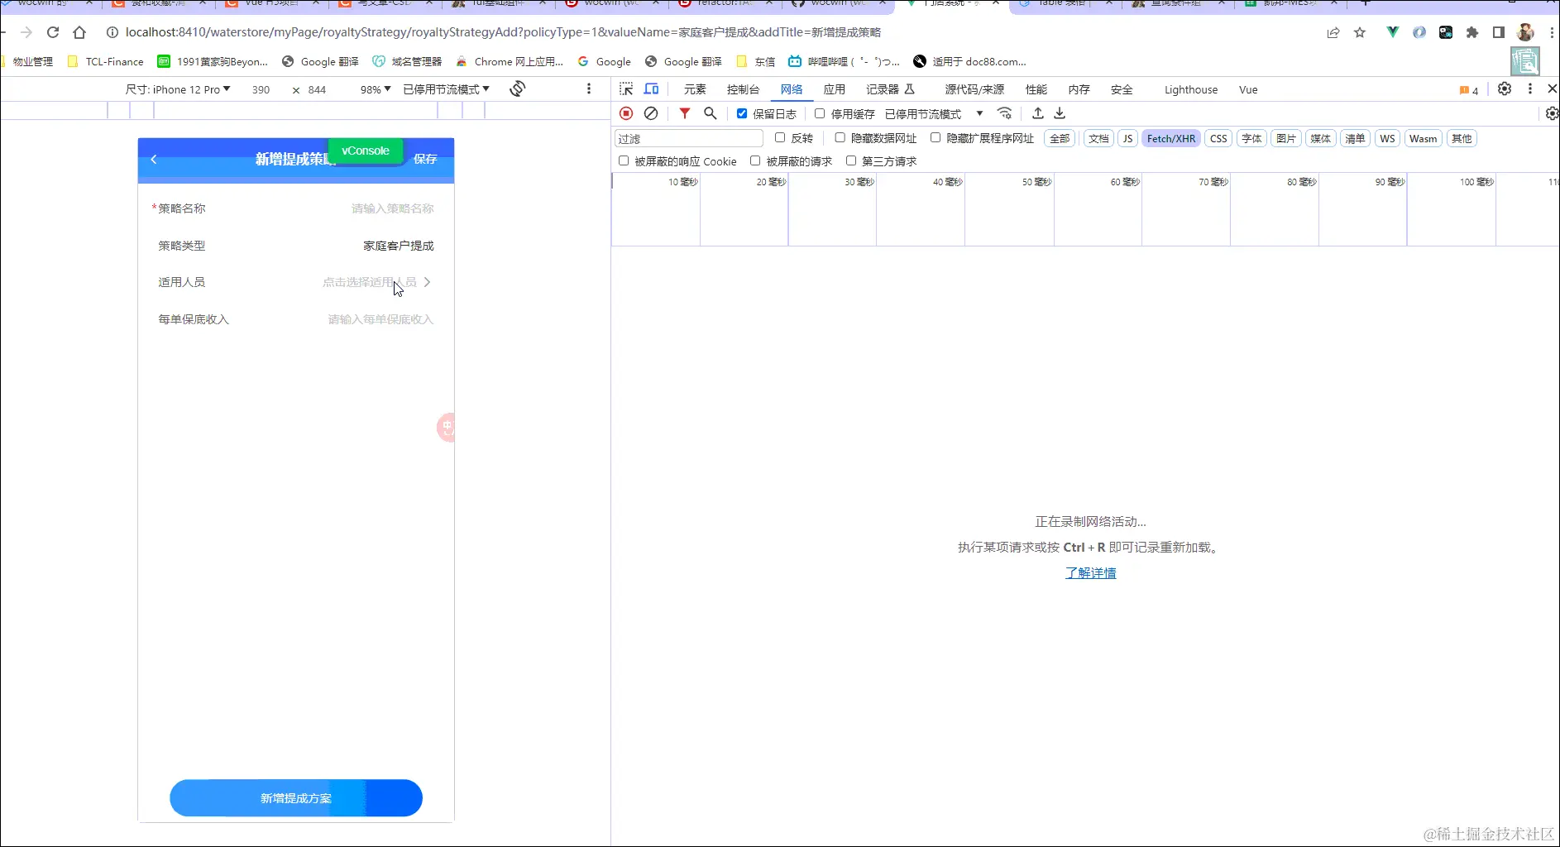This screenshot has height=847, width=1560.
Task: Stop recording network log (red record icon)
Action: coord(626,113)
